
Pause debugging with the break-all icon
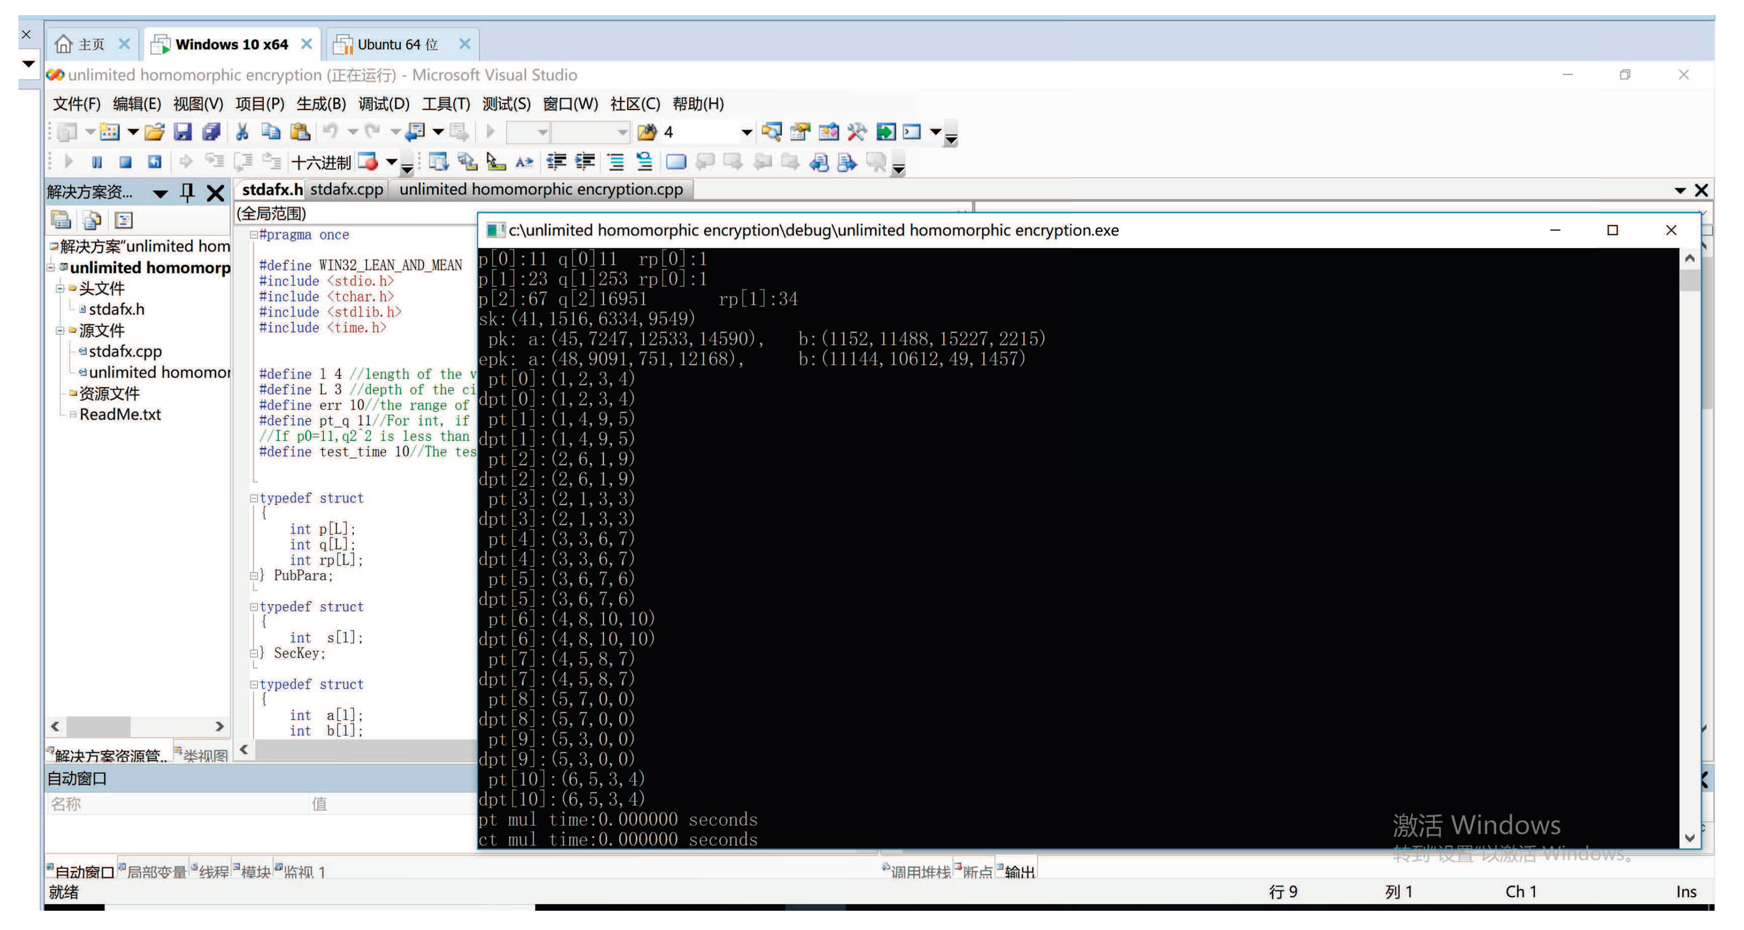[97, 162]
